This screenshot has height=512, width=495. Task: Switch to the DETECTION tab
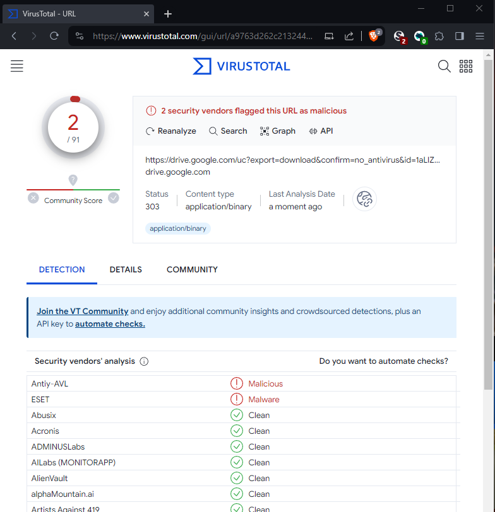point(62,270)
